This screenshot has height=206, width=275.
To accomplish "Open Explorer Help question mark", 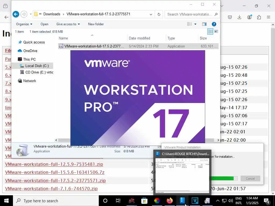I will 214,24.
